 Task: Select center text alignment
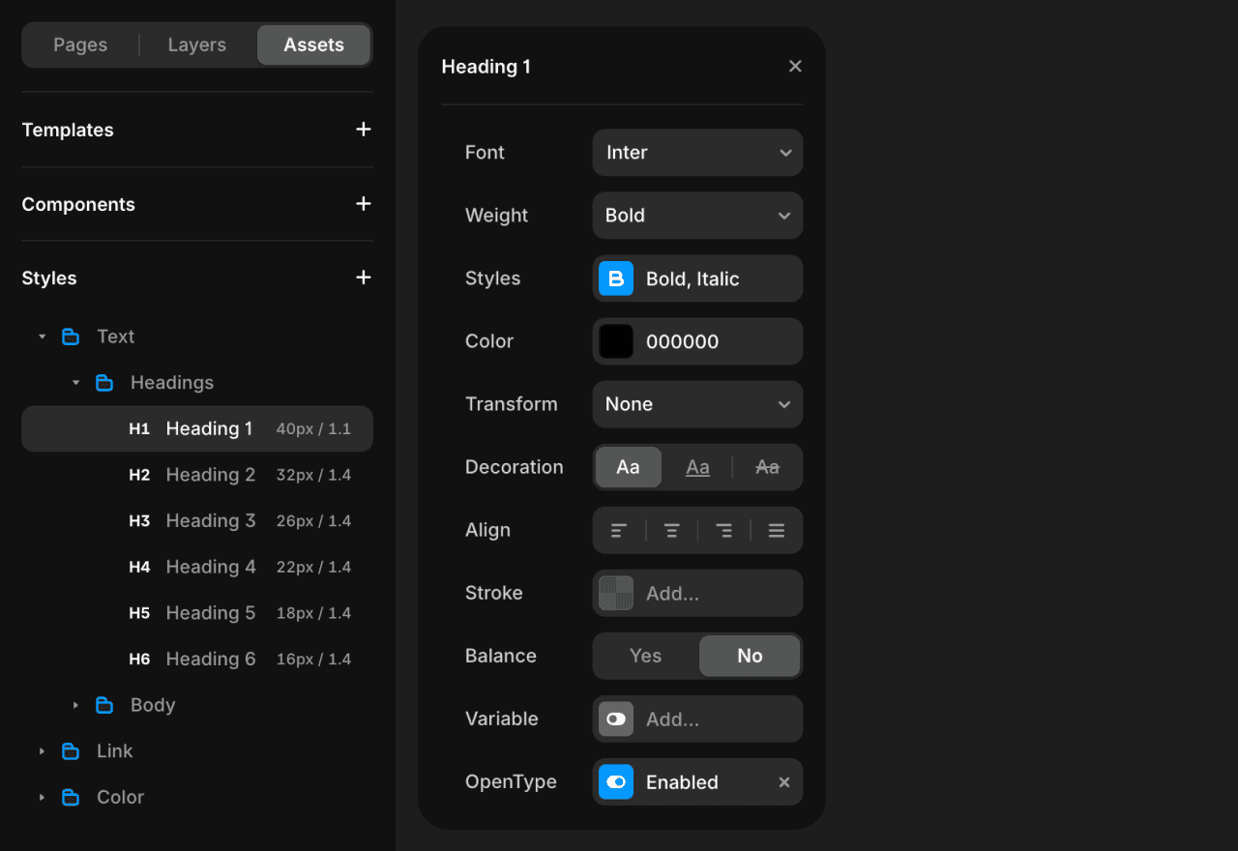[x=671, y=530]
